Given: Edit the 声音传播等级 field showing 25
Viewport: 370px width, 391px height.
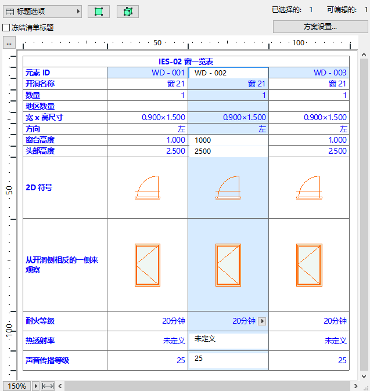Looking at the screenshot, I should (228, 360).
